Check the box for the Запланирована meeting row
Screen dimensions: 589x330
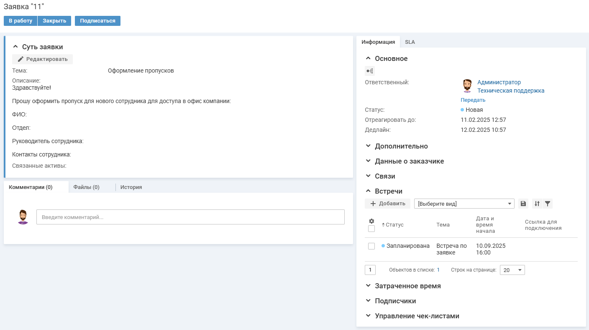point(371,246)
